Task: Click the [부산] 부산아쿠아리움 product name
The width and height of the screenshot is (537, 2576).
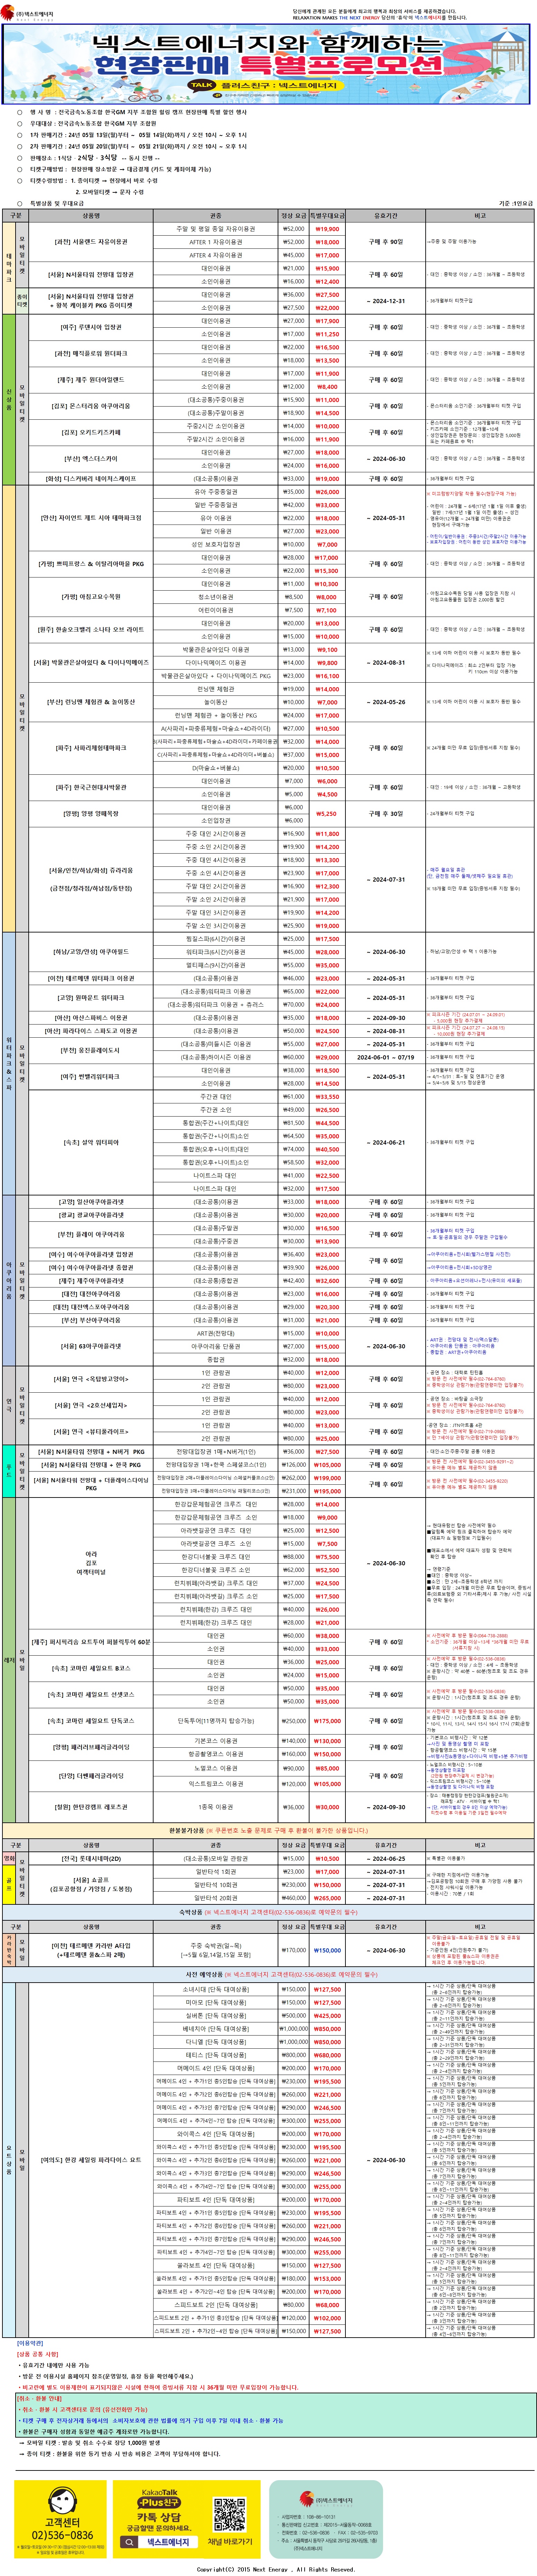Action: tap(91, 1320)
